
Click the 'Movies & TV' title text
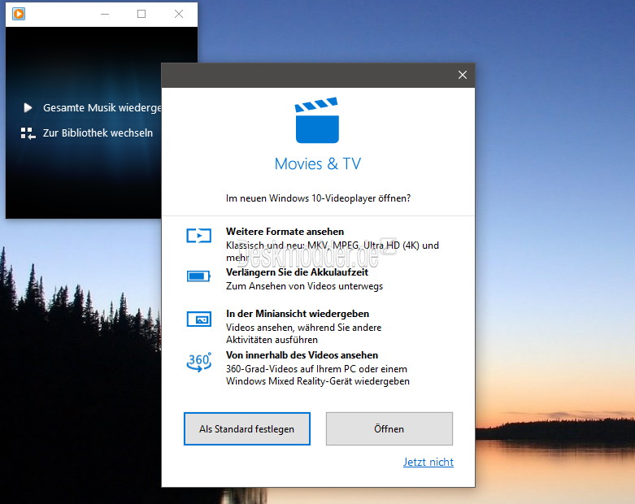point(318,163)
